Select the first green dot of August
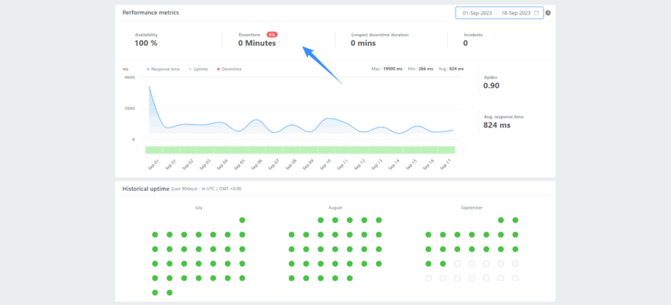Viewport: 671px width, 305px height. pyautogui.click(x=320, y=220)
